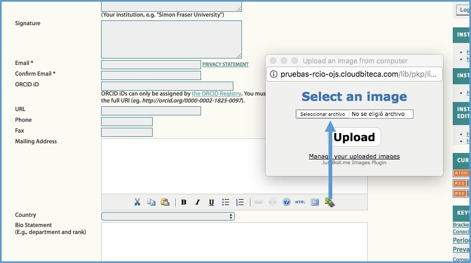This screenshot has width=471, height=263.
Task: Open the Country dropdown
Action: [168, 216]
